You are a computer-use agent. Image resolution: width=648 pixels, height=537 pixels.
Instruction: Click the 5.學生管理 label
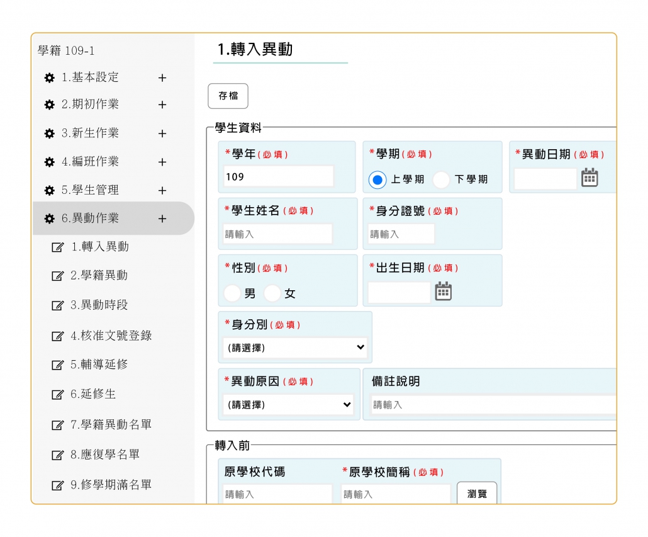[90, 190]
